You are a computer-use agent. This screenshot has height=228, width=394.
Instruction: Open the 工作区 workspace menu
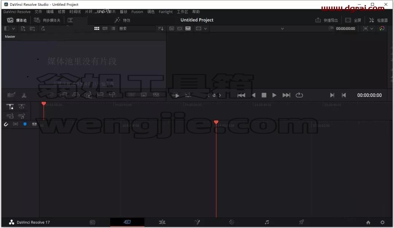(x=182, y=12)
